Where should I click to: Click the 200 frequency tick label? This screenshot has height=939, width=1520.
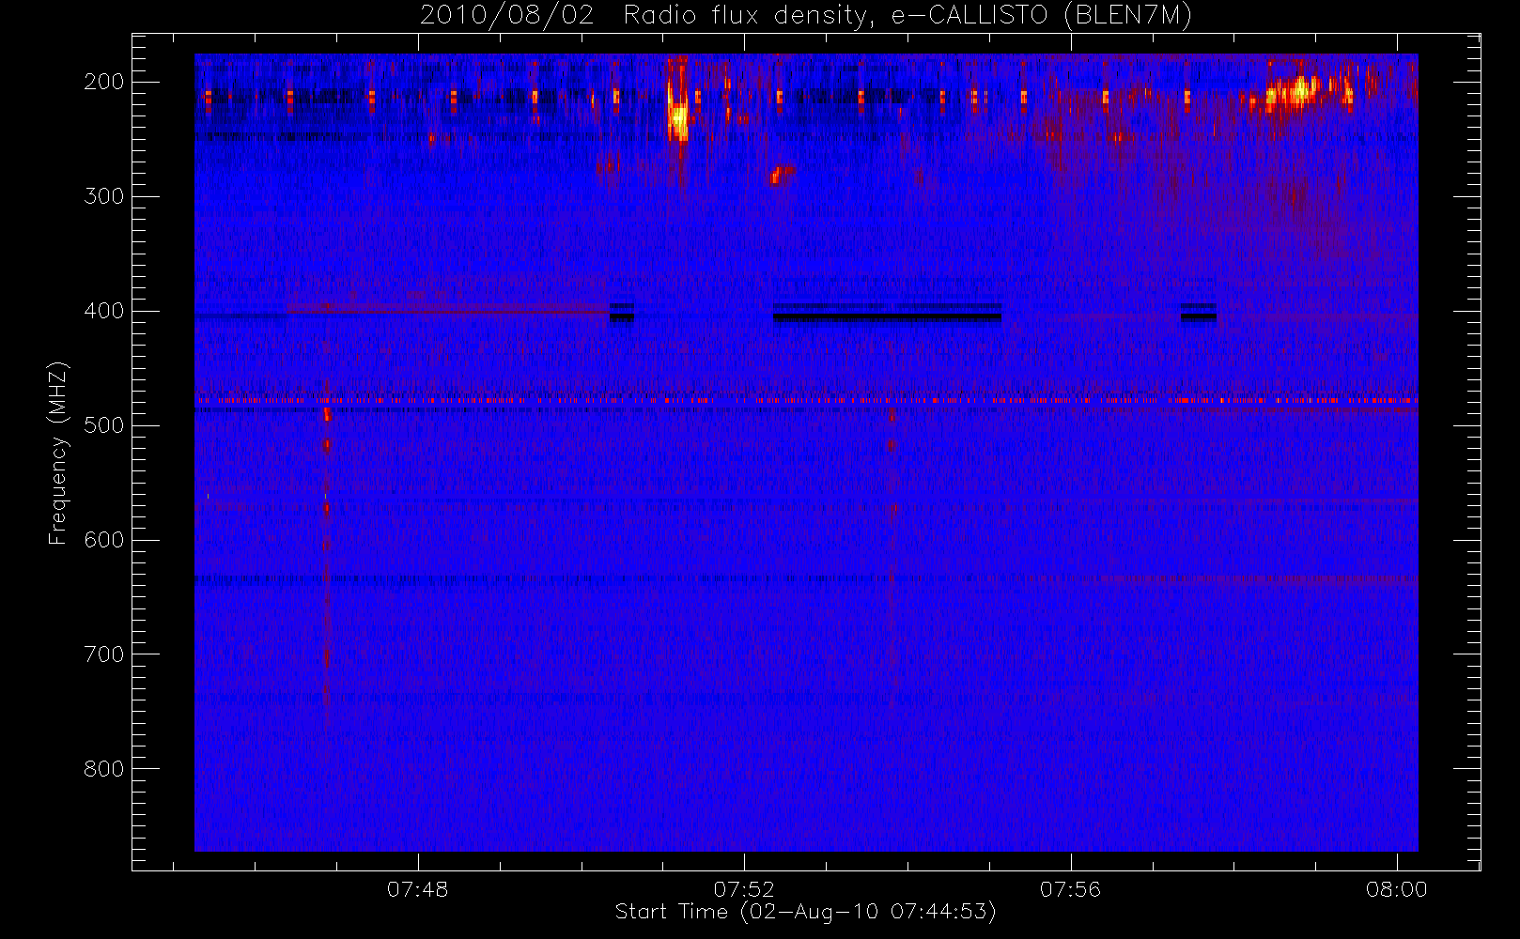click(104, 82)
